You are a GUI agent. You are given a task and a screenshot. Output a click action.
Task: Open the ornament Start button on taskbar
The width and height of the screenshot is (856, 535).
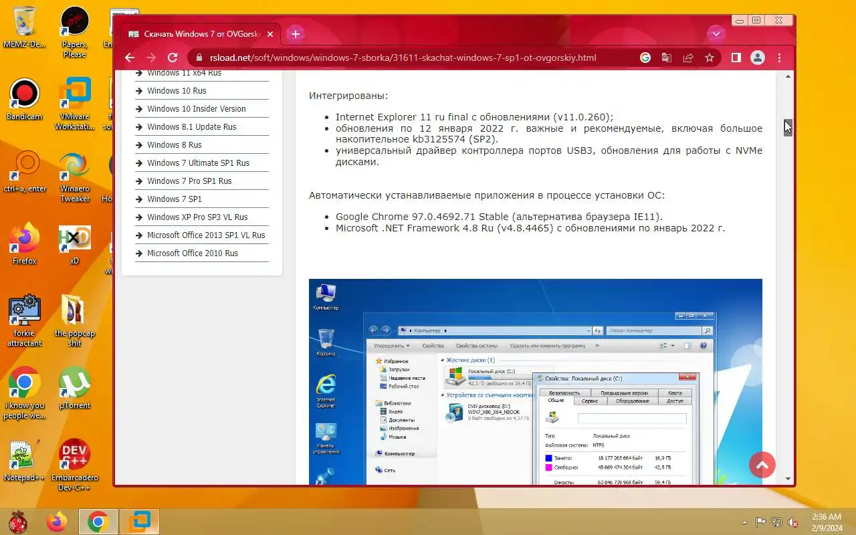(x=17, y=522)
